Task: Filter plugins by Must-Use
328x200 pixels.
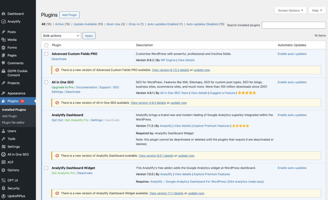Action: click(x=113, y=24)
